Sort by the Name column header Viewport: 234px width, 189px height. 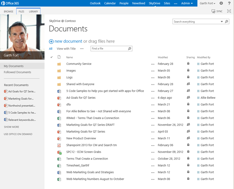69,57
